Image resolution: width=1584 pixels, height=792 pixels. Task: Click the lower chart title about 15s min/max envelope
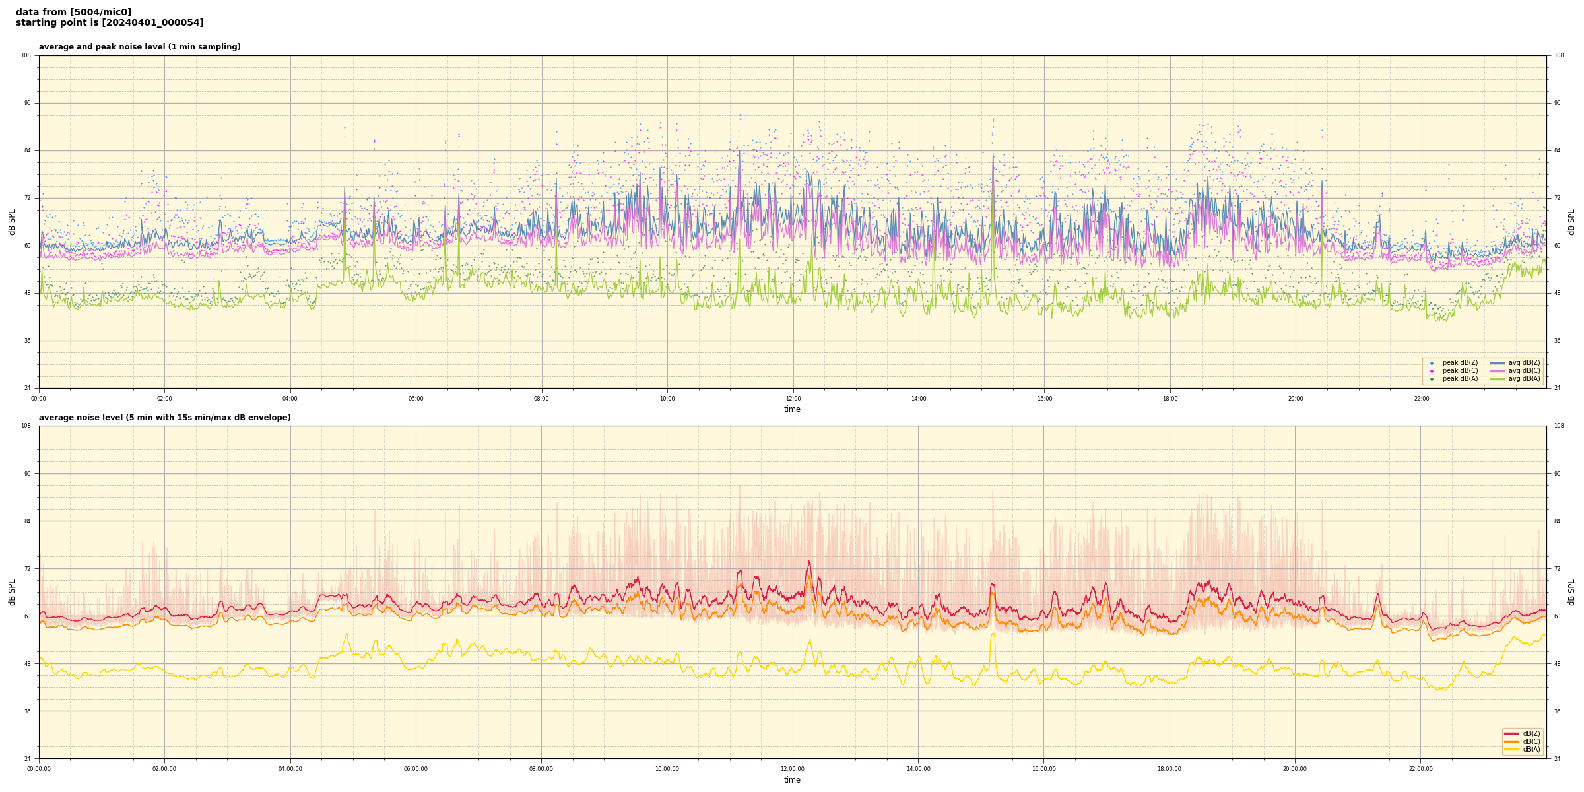(x=164, y=418)
